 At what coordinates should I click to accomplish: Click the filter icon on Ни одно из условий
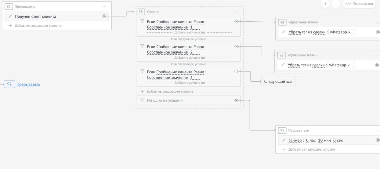[x=142, y=100]
